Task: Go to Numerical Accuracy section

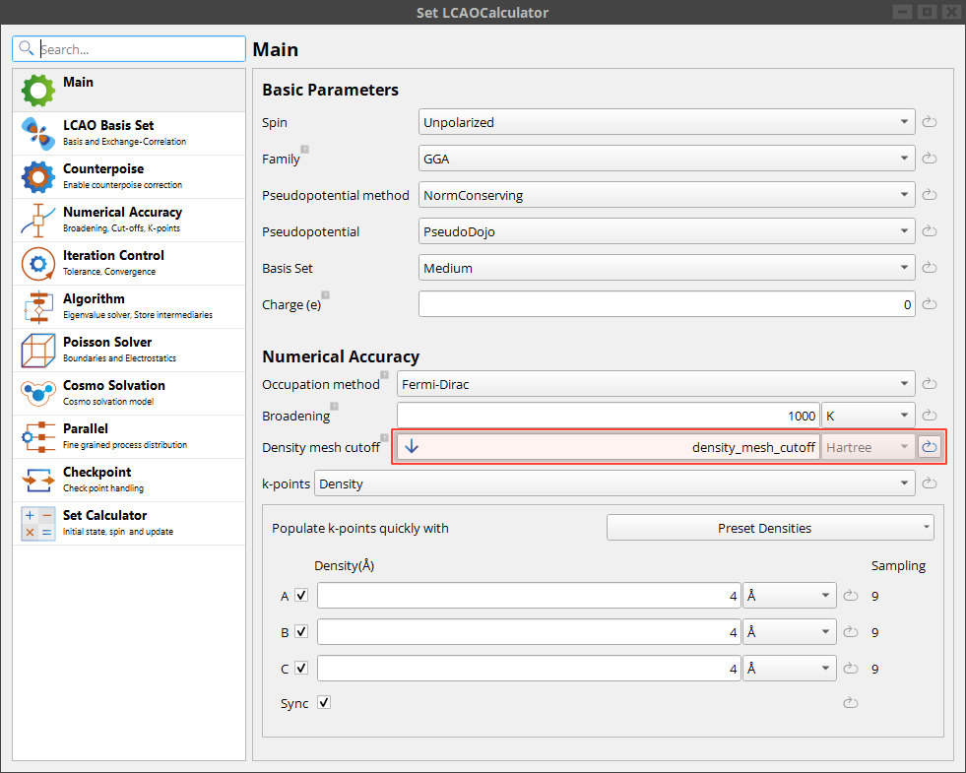Action: click(129, 220)
